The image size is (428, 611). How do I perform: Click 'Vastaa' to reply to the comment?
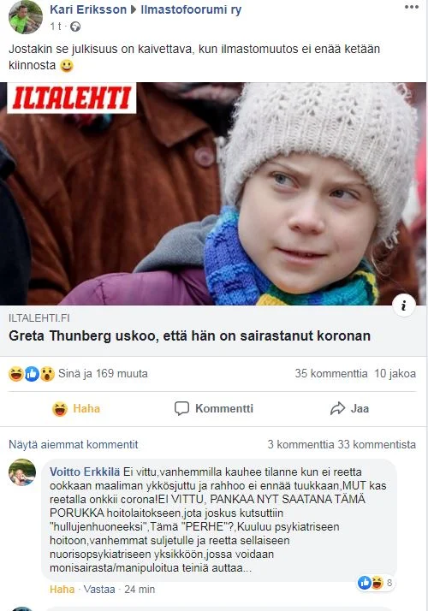point(99,589)
